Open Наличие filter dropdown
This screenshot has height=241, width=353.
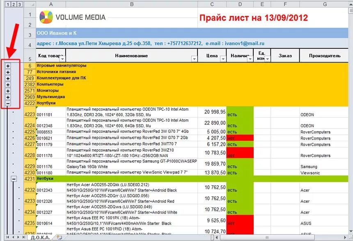(250, 59)
